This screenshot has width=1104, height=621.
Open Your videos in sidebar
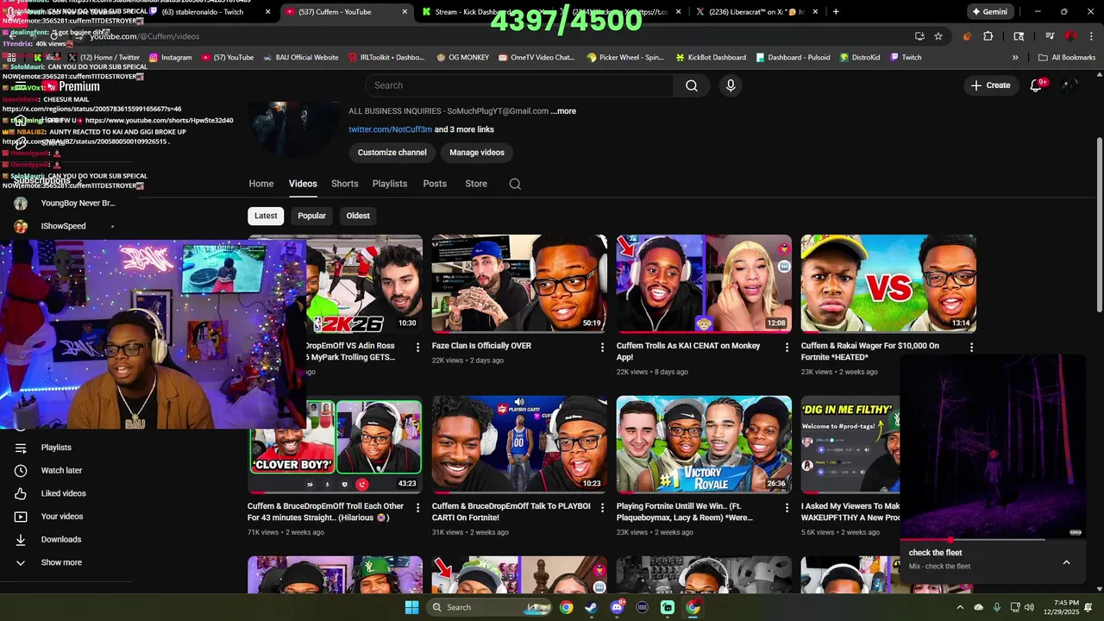tap(62, 517)
